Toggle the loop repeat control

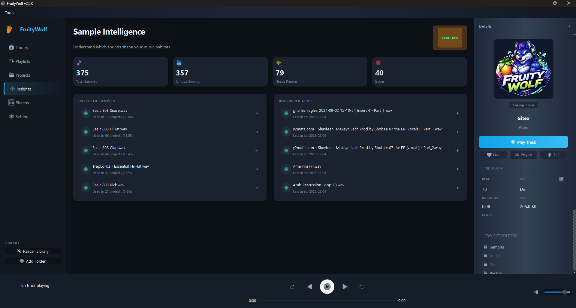(362, 287)
